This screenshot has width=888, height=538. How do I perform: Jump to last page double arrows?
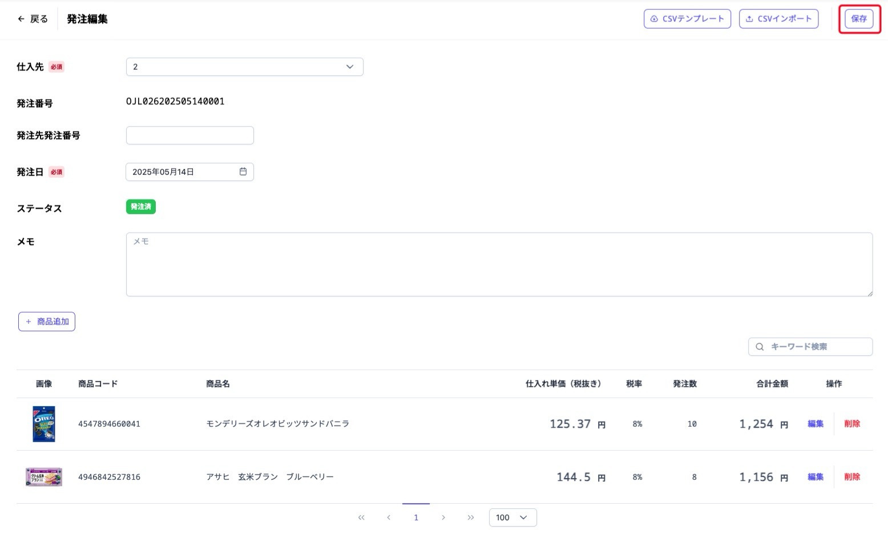coord(471,517)
